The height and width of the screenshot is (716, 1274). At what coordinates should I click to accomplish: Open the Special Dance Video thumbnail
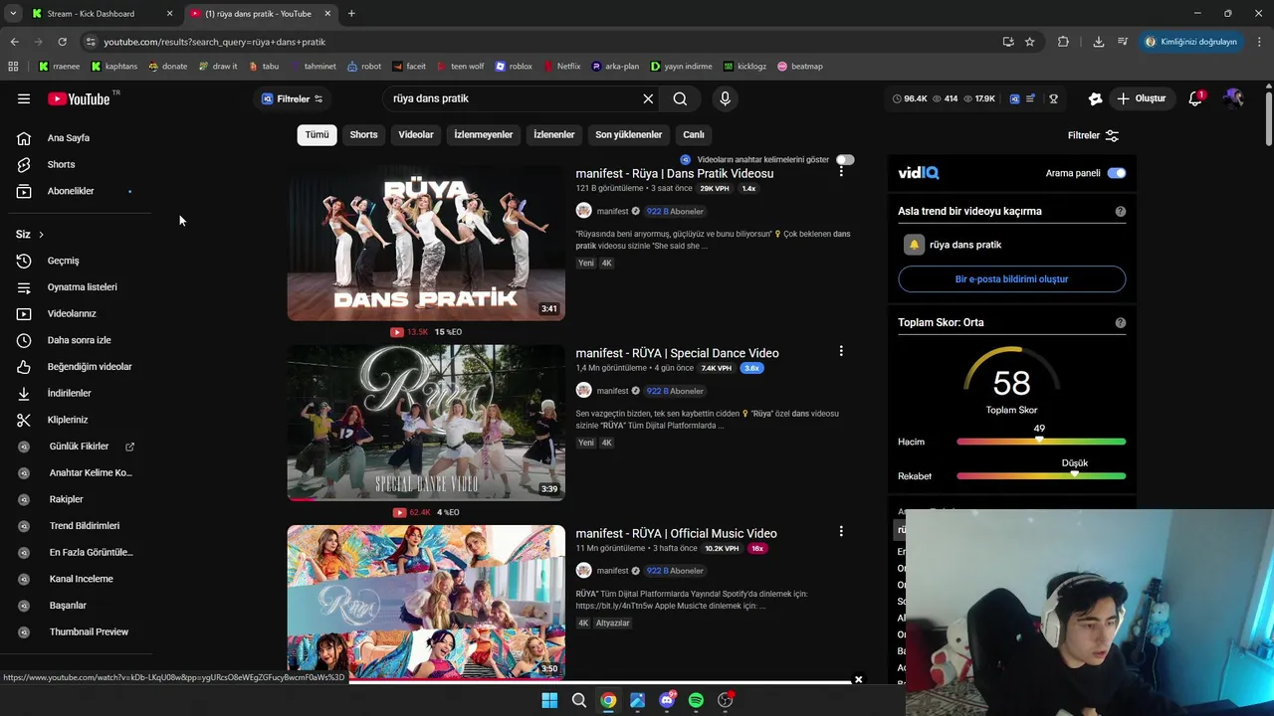tap(426, 423)
